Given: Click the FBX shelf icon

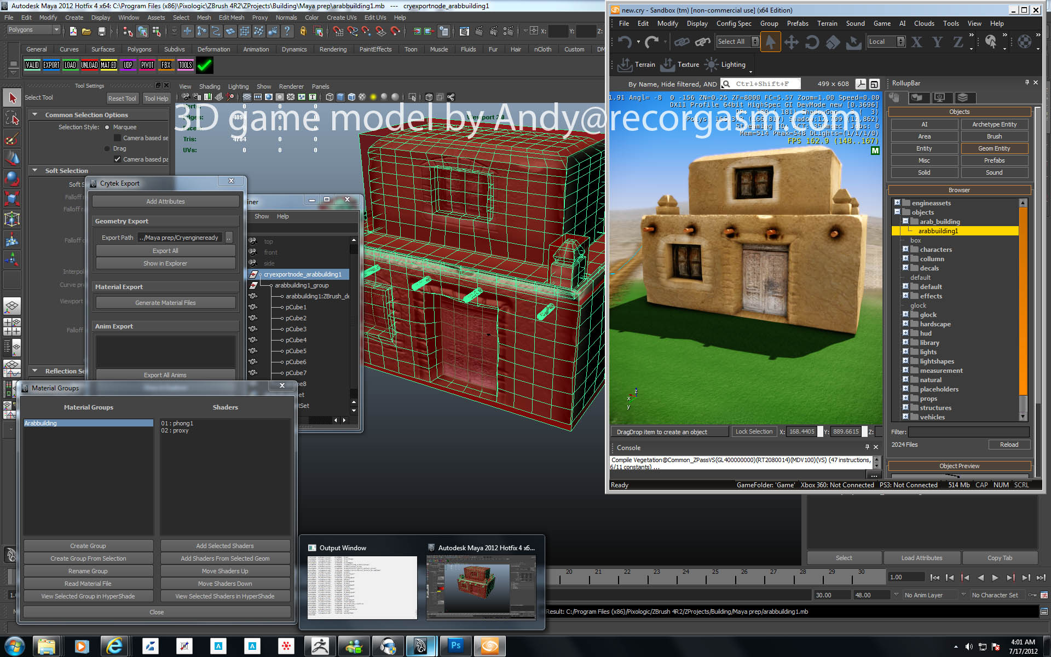Looking at the screenshot, I should [x=166, y=65].
